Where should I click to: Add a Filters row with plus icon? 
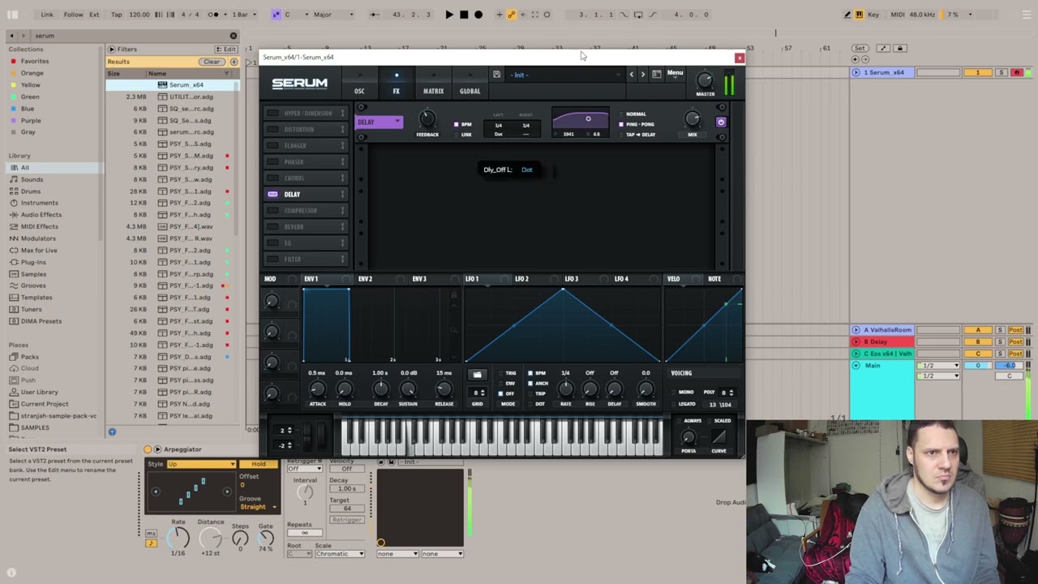pos(234,62)
